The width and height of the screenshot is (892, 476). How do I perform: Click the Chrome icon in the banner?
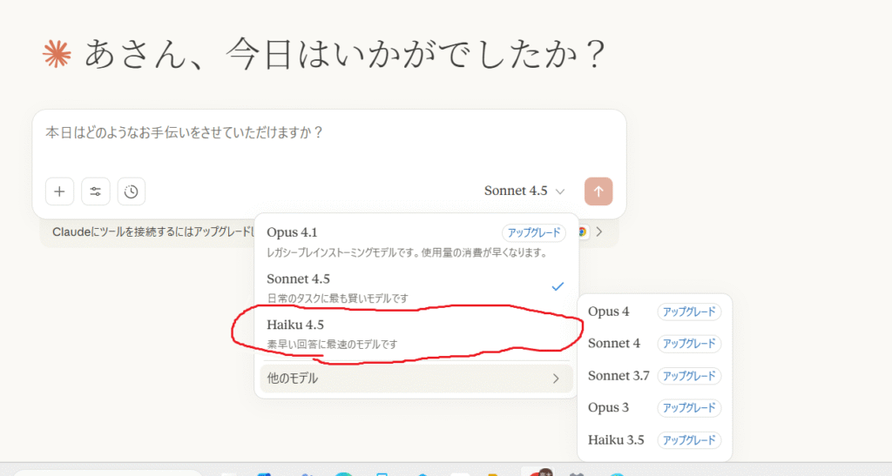(582, 232)
